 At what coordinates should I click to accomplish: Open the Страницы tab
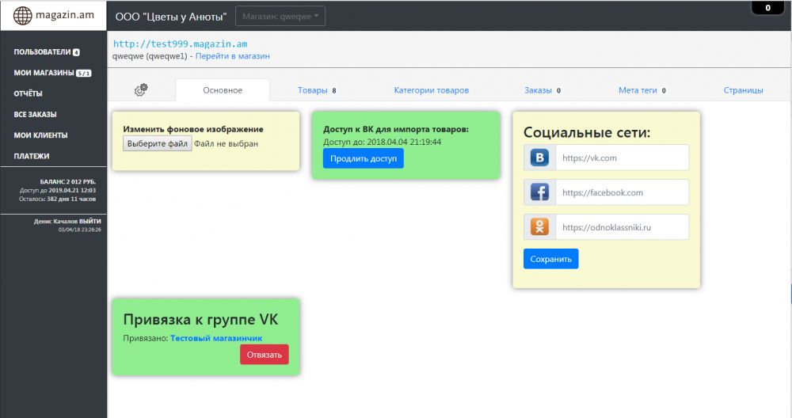743,90
